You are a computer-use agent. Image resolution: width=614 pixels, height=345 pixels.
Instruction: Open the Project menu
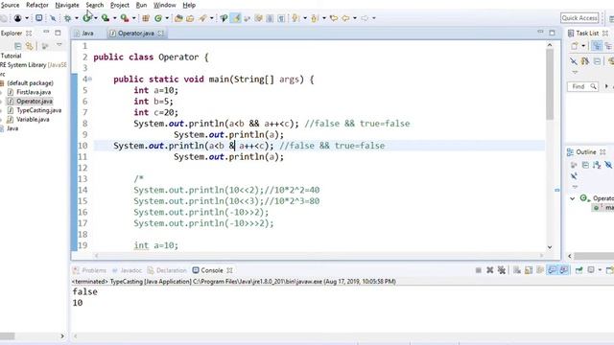pyautogui.click(x=119, y=5)
